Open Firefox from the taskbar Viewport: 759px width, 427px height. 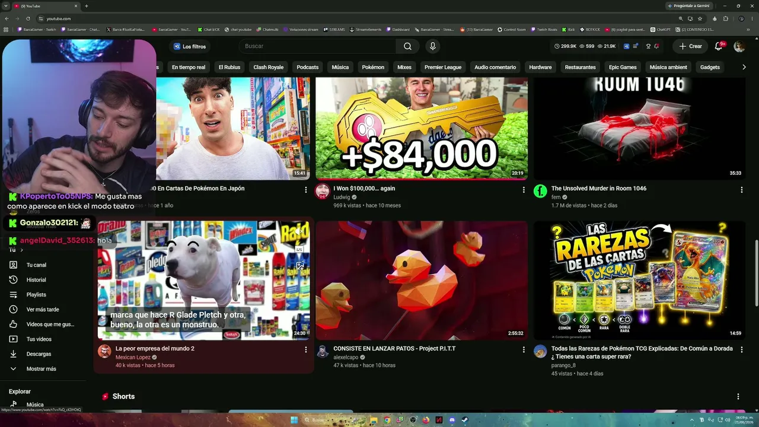(426, 420)
